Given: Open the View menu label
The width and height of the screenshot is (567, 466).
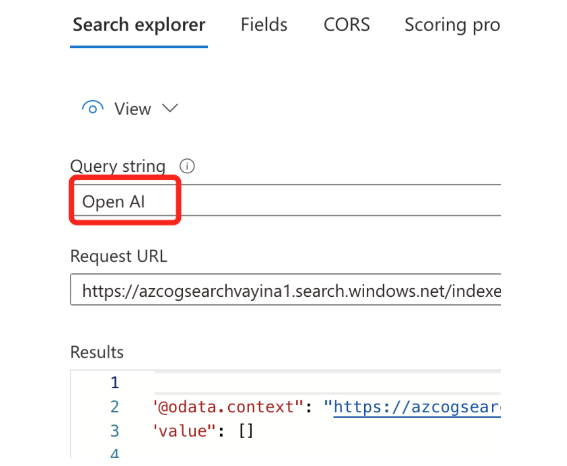Looking at the screenshot, I should [x=133, y=109].
